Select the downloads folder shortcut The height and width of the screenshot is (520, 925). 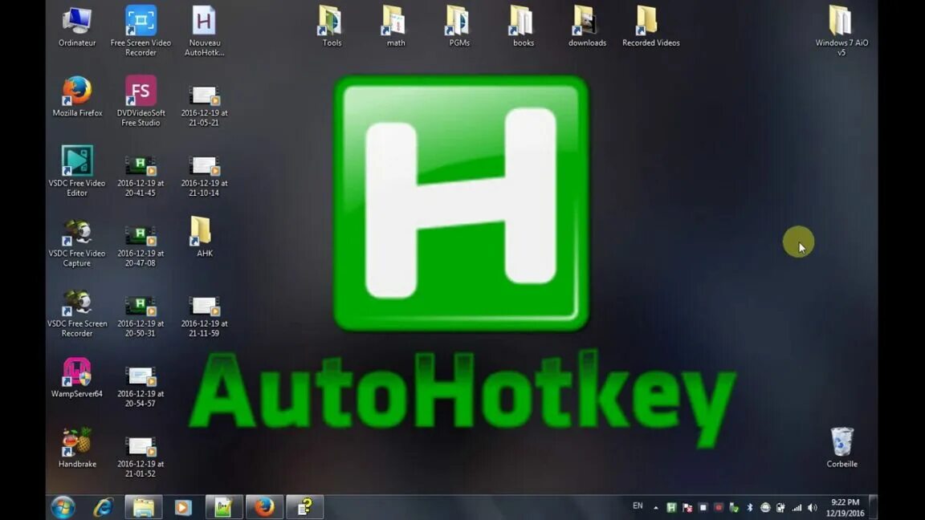pos(587,26)
